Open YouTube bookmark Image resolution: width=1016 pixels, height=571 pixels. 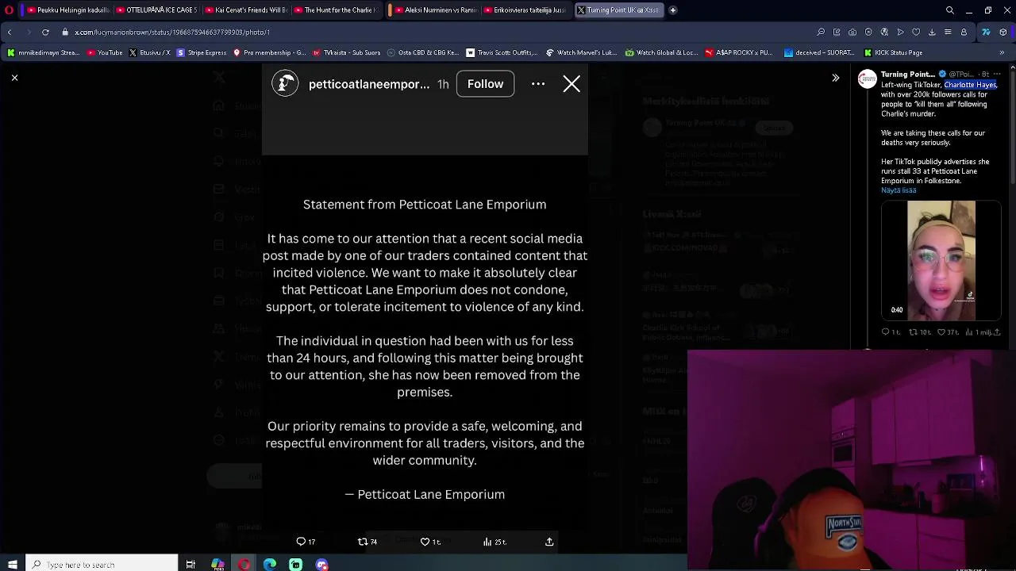click(x=105, y=53)
